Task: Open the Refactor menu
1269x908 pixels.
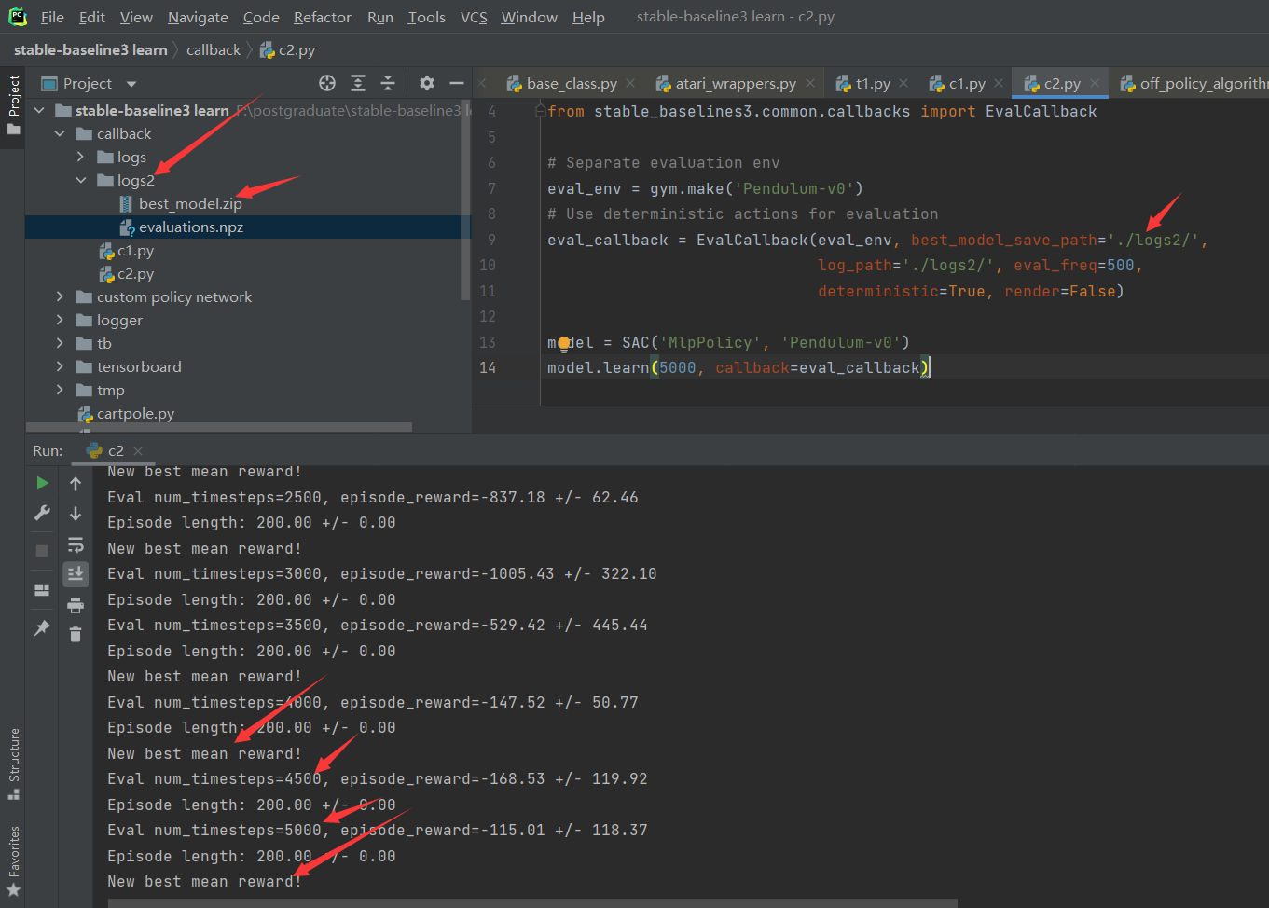Action: coord(322,17)
